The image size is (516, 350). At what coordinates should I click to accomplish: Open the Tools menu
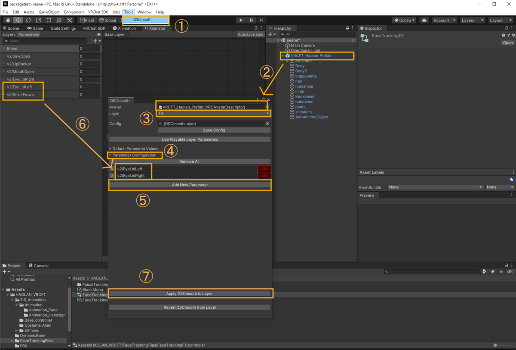129,12
